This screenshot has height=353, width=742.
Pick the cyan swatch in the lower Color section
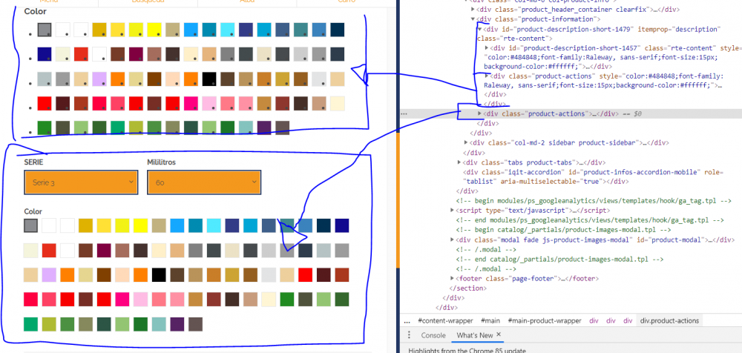(x=214, y=225)
